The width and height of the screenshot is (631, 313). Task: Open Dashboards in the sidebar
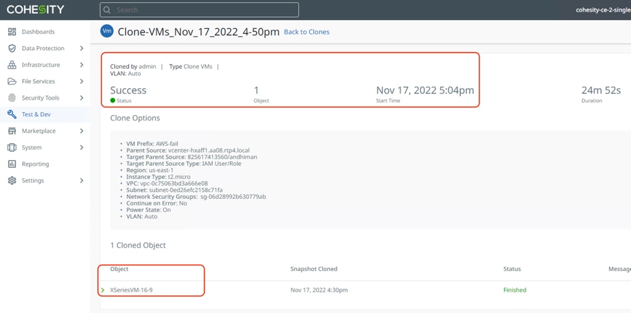click(38, 32)
